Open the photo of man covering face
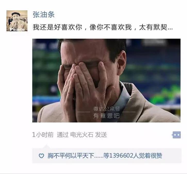This screenshot has width=187, height=174. [106, 80]
